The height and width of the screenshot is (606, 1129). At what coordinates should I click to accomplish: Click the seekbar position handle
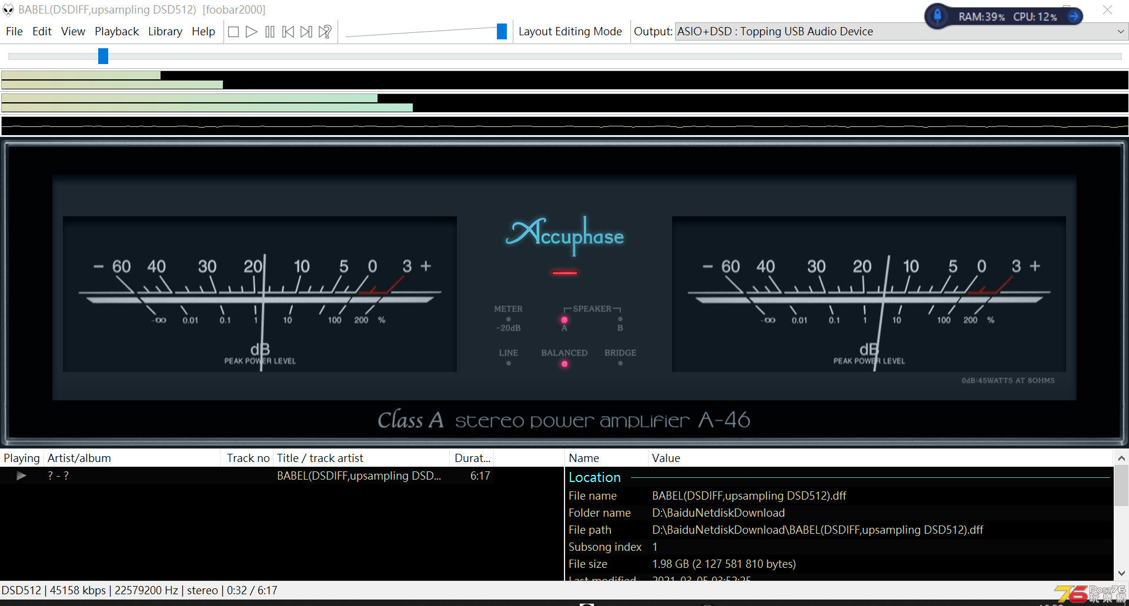tap(103, 56)
